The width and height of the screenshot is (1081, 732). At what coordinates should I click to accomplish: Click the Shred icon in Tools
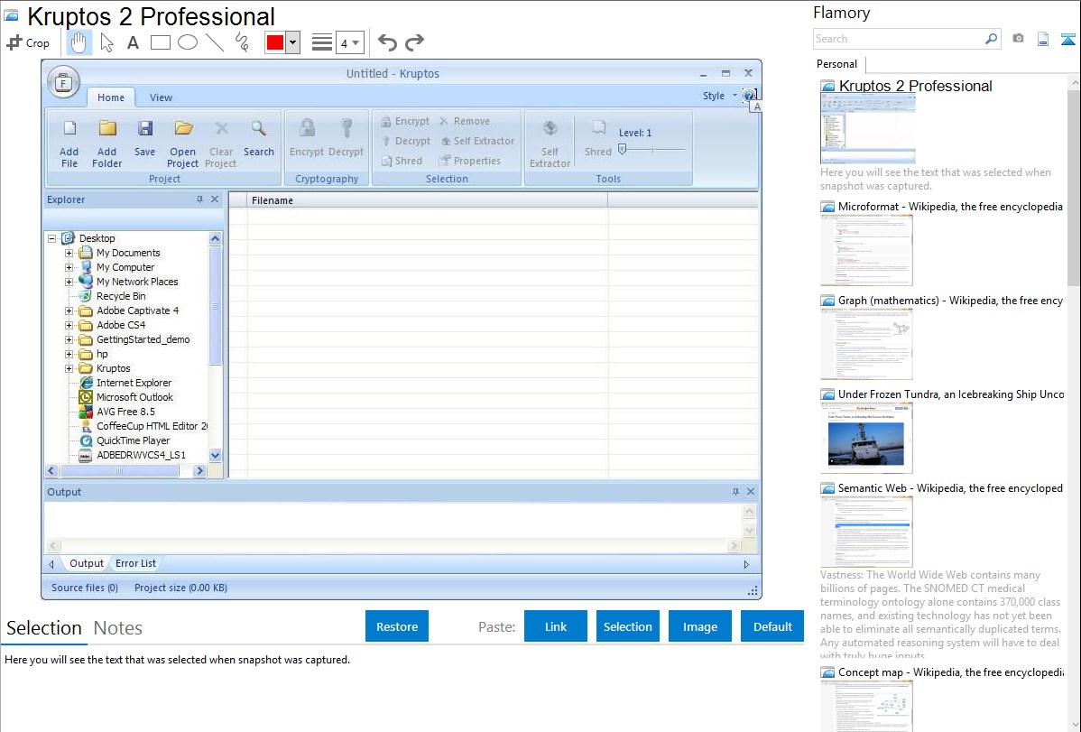597,128
